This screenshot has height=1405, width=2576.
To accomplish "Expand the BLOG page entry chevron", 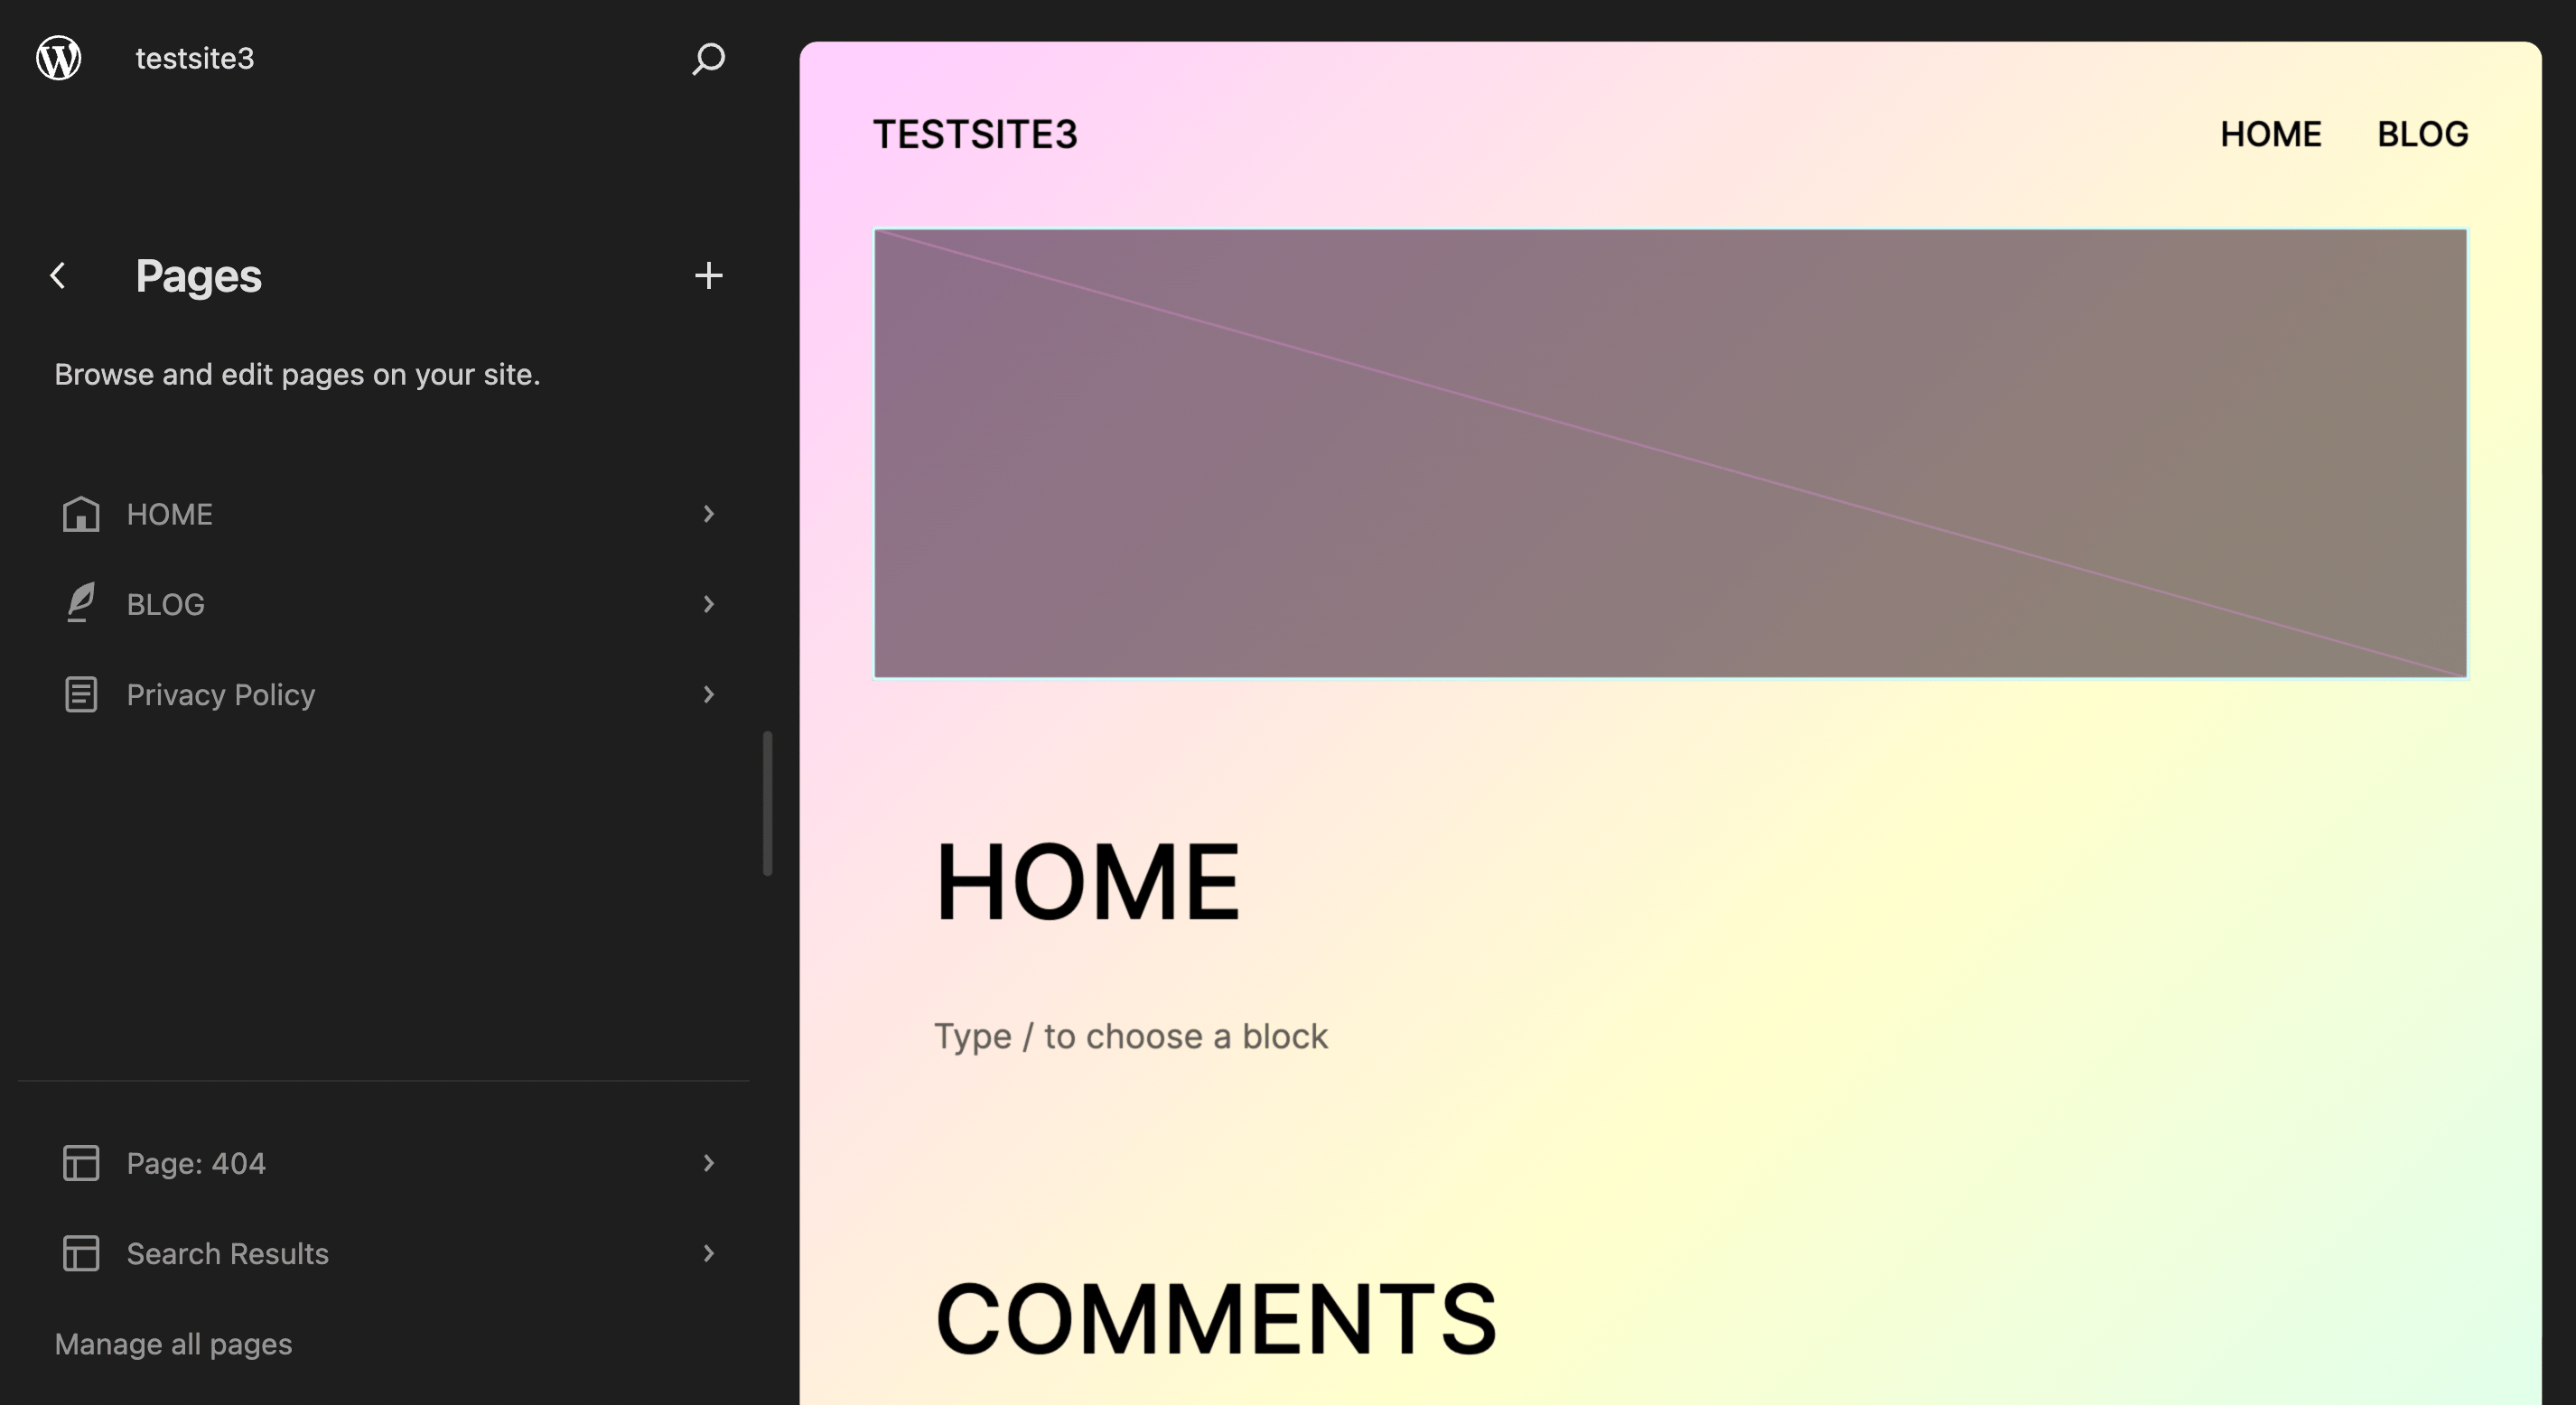I will [708, 603].
